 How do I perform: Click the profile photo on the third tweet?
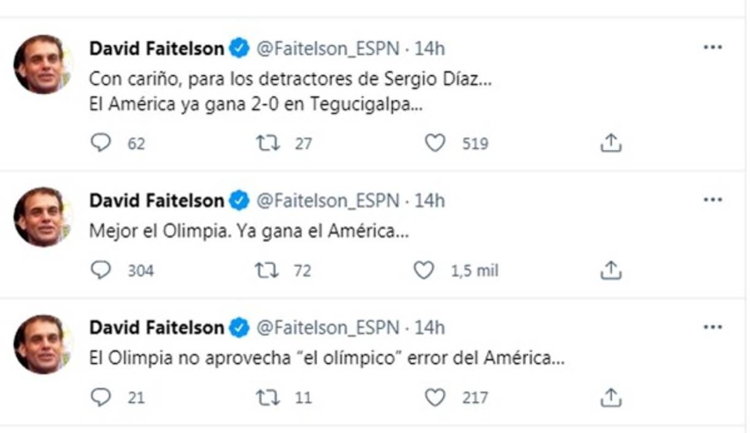[x=42, y=344]
